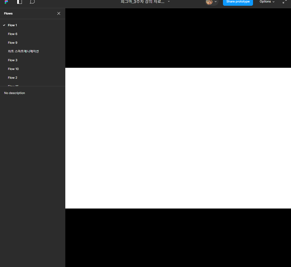Click the user avatar picture
The width and height of the screenshot is (291, 267).
tap(209, 2)
